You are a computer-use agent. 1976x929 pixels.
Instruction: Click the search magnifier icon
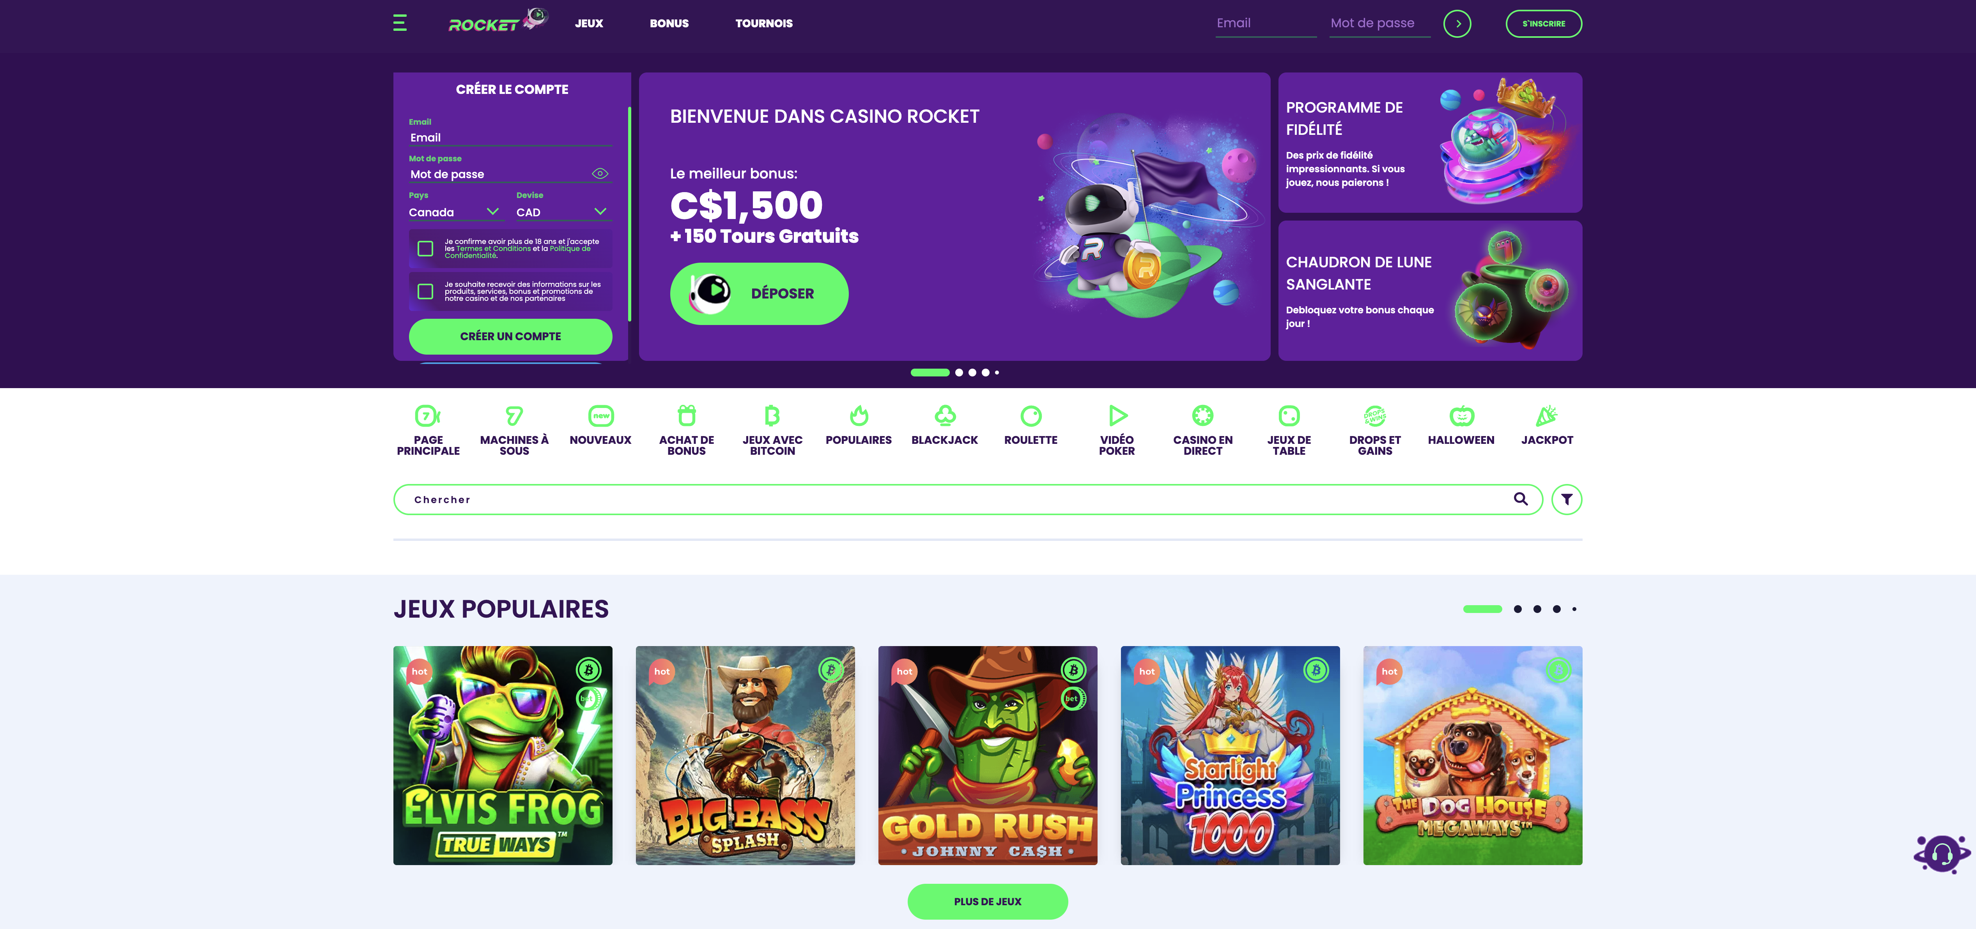(1520, 499)
